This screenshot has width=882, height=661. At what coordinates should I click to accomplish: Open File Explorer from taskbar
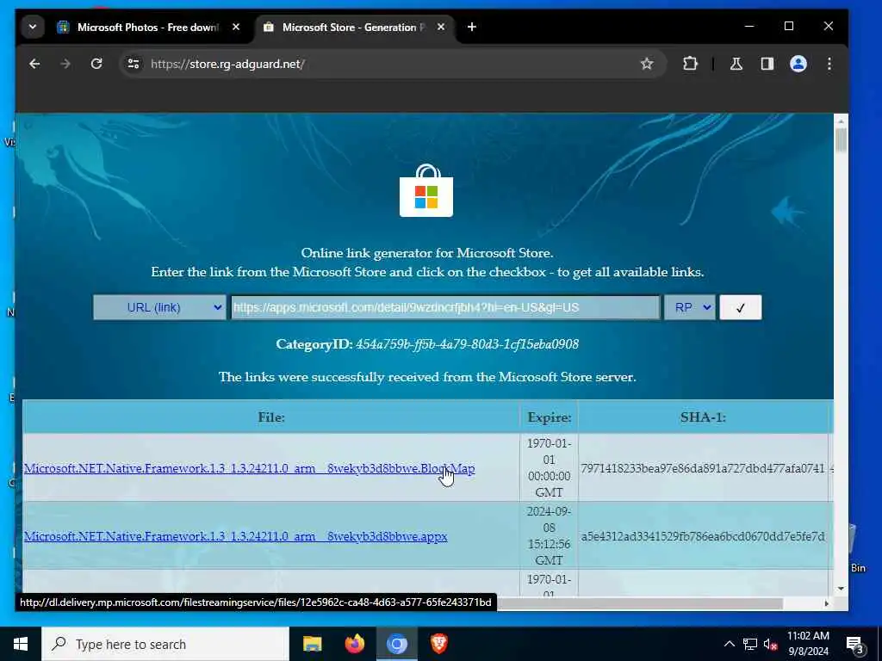pyautogui.click(x=312, y=644)
